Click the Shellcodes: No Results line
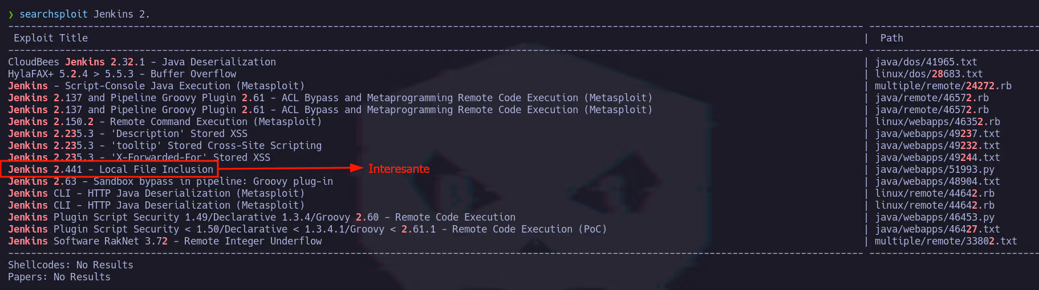The height and width of the screenshot is (290, 1039). (x=71, y=265)
